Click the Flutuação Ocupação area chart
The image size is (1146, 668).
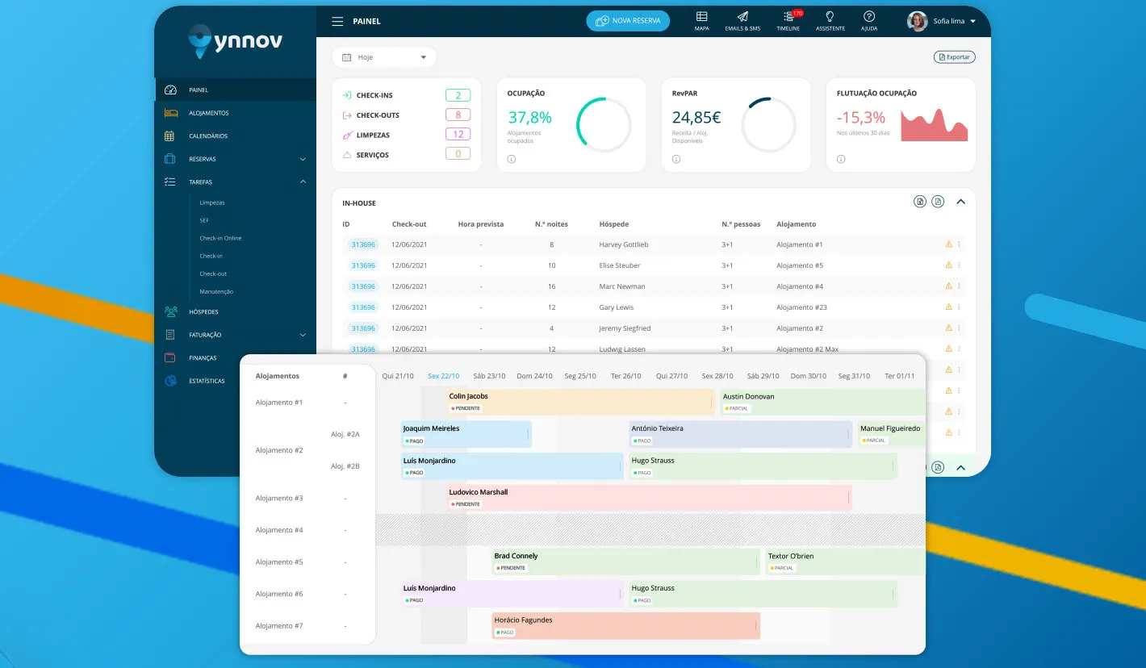point(934,125)
